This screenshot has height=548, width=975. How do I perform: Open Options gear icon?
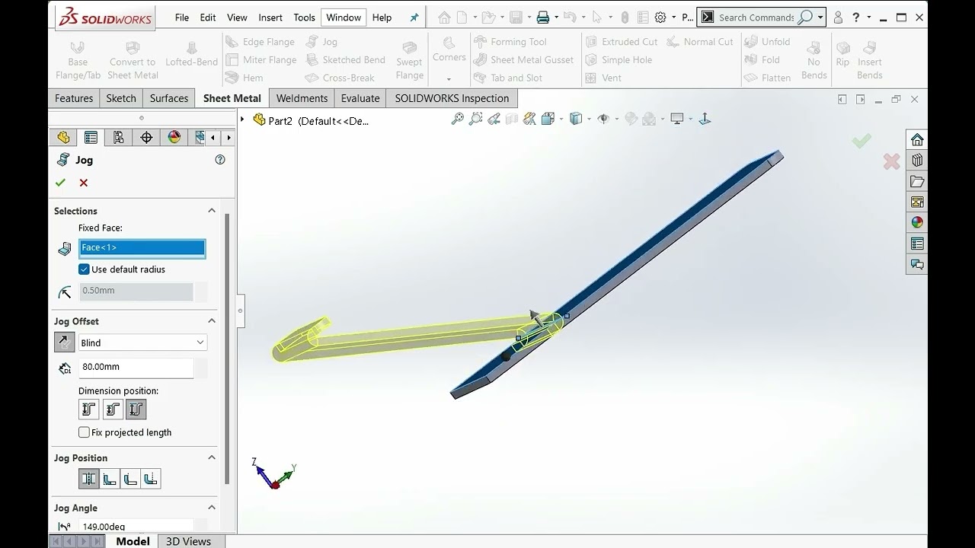[x=660, y=18]
